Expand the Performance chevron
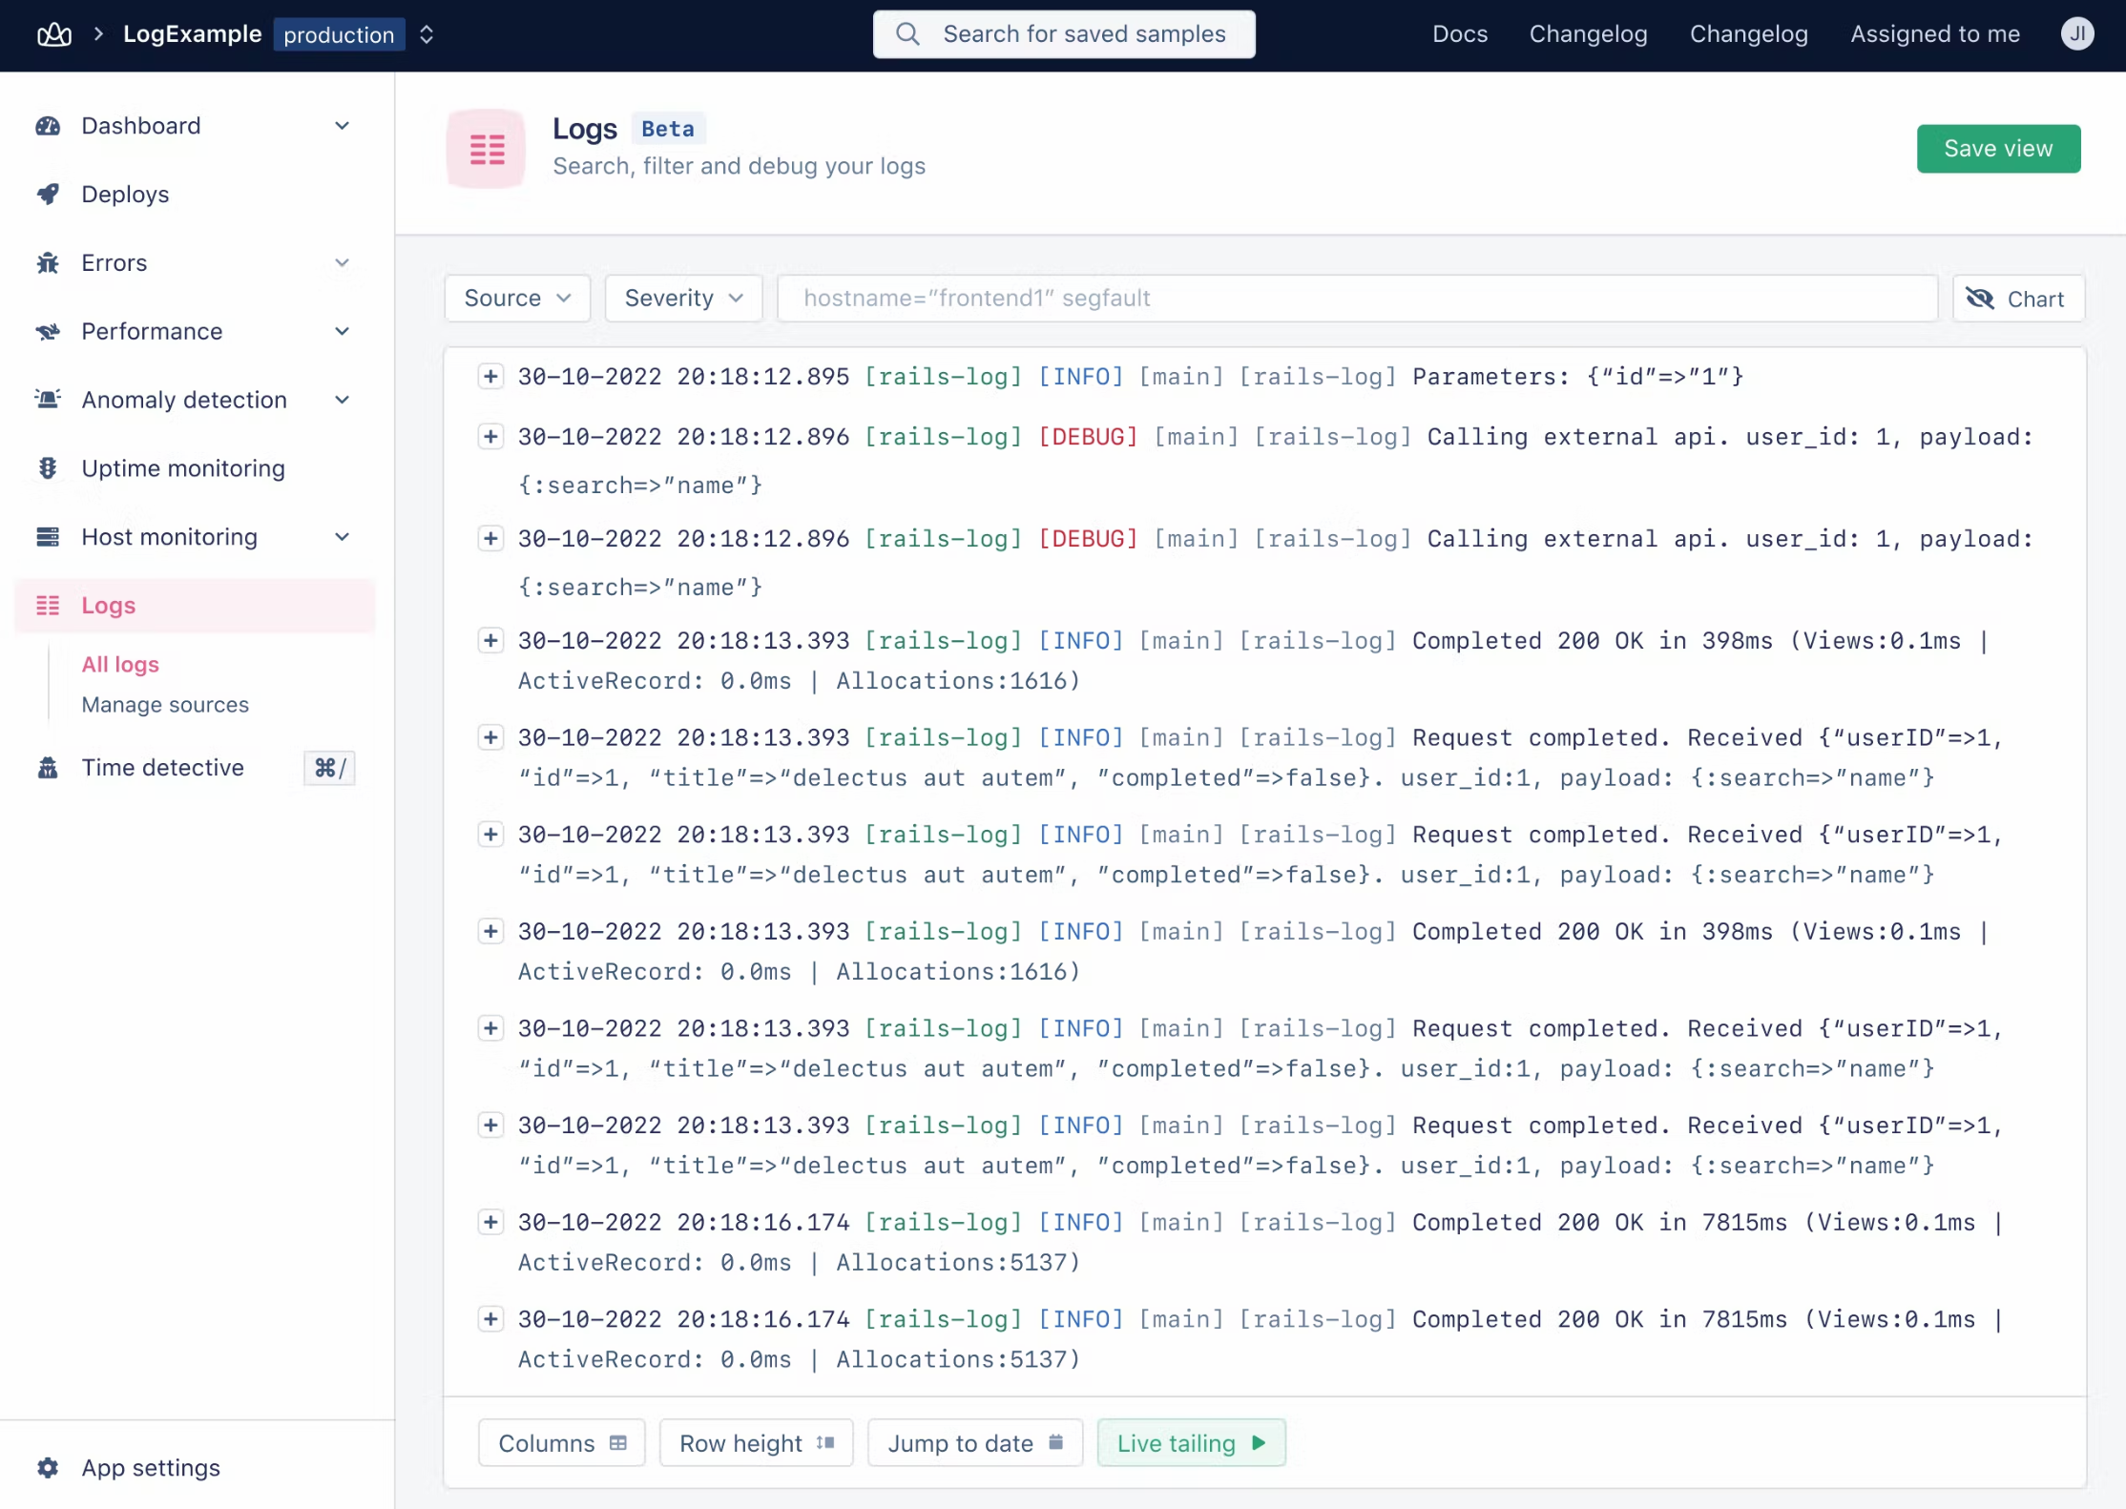 click(343, 332)
